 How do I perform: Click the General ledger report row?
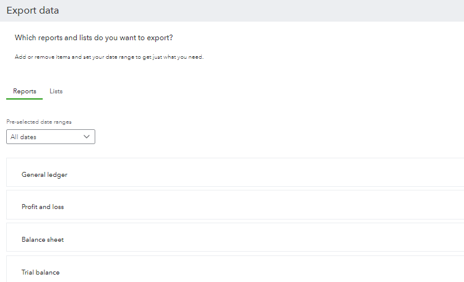(235, 172)
